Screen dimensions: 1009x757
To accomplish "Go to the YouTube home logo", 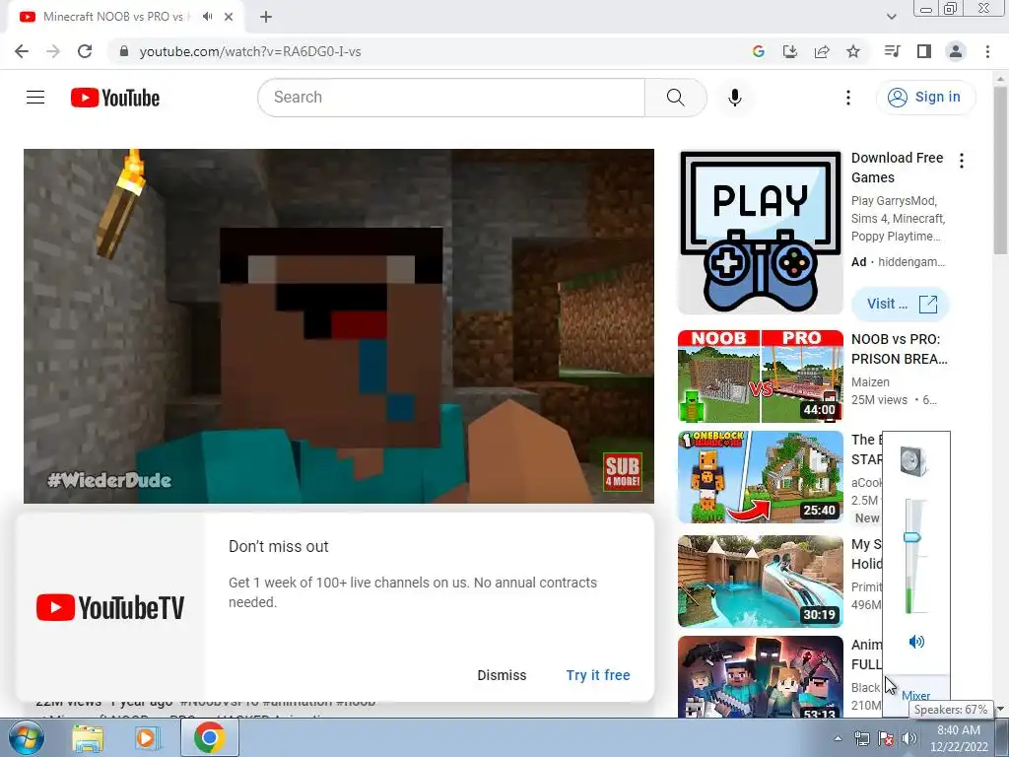I will pyautogui.click(x=115, y=98).
